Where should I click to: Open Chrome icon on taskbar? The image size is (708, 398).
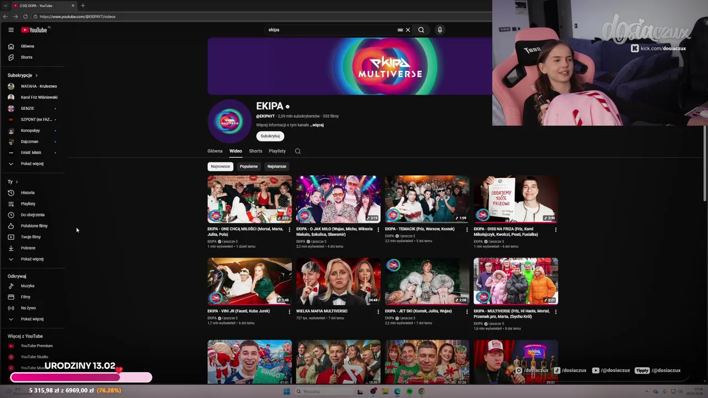click(x=421, y=391)
